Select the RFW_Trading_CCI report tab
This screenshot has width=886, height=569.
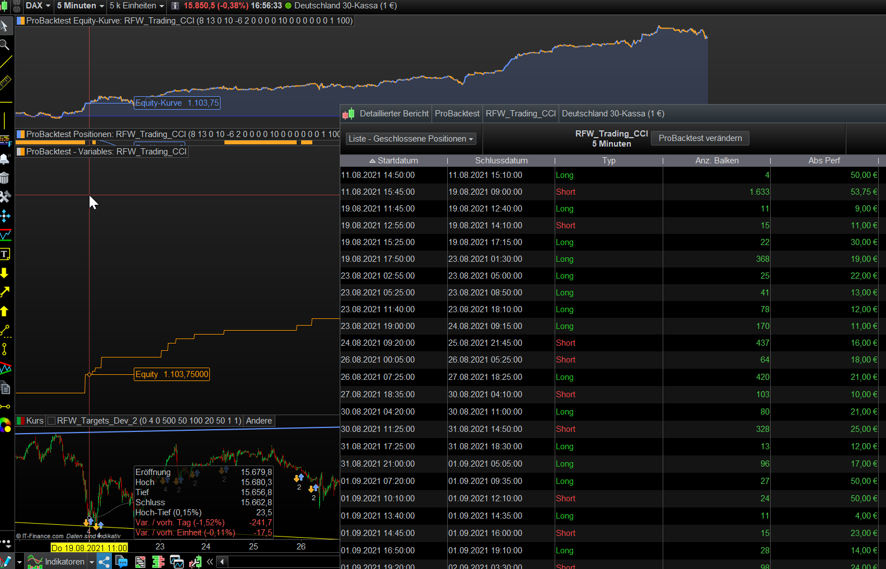(521, 114)
